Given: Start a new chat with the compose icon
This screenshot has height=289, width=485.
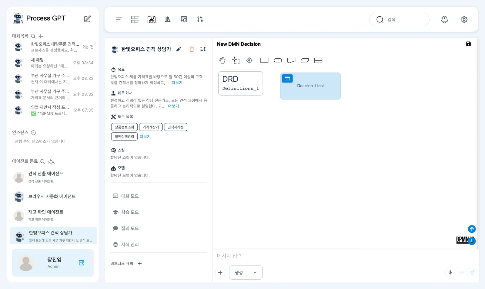Looking at the screenshot, I should [x=87, y=19].
